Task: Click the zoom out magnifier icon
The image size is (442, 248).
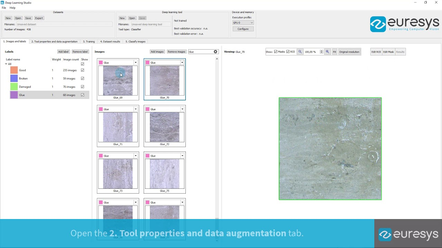Action: click(300, 52)
